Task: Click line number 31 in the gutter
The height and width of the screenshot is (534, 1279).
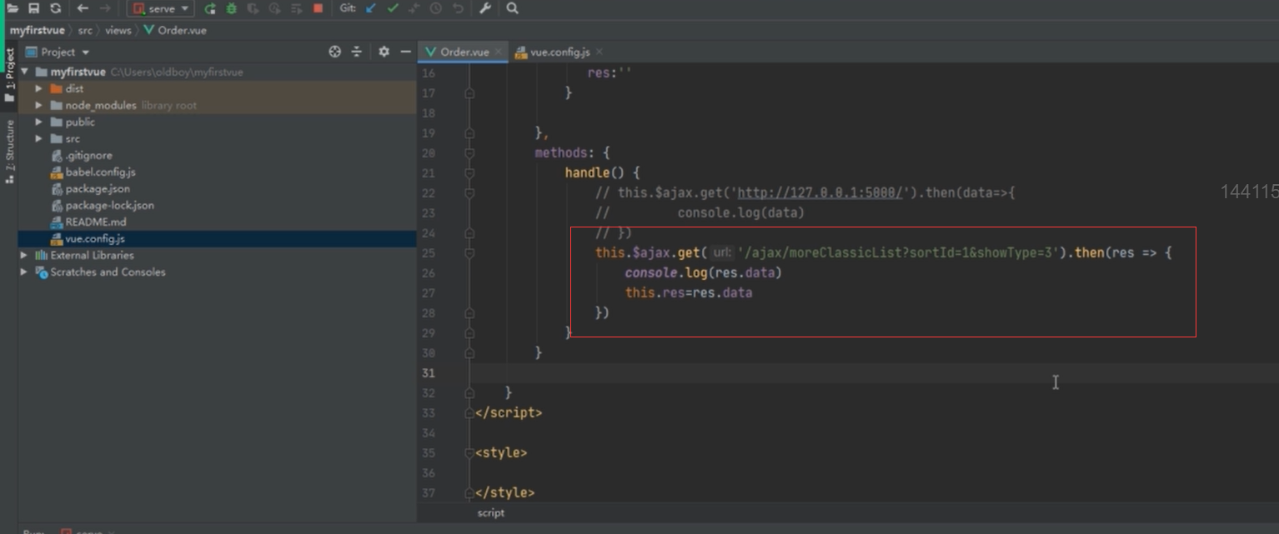Action: [x=429, y=373]
